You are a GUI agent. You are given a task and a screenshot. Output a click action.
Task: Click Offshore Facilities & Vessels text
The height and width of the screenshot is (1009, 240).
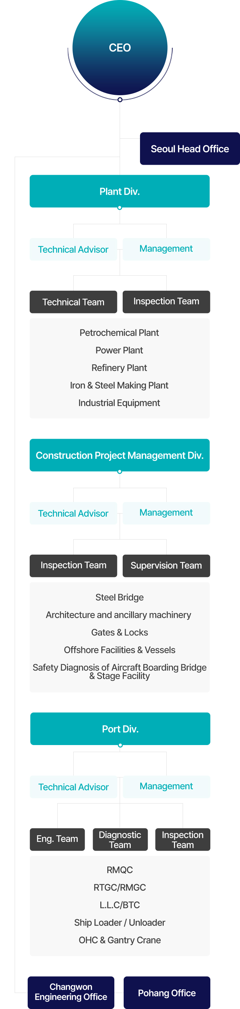(x=120, y=650)
